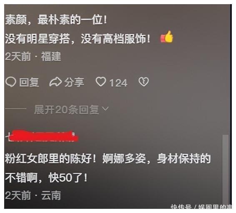Click the reply speech bubble icon
This screenshot has width=236, height=213.
click(x=11, y=82)
